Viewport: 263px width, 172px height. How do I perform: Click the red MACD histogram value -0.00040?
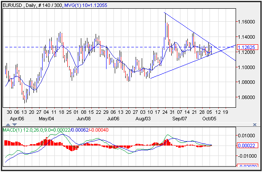click(99, 130)
